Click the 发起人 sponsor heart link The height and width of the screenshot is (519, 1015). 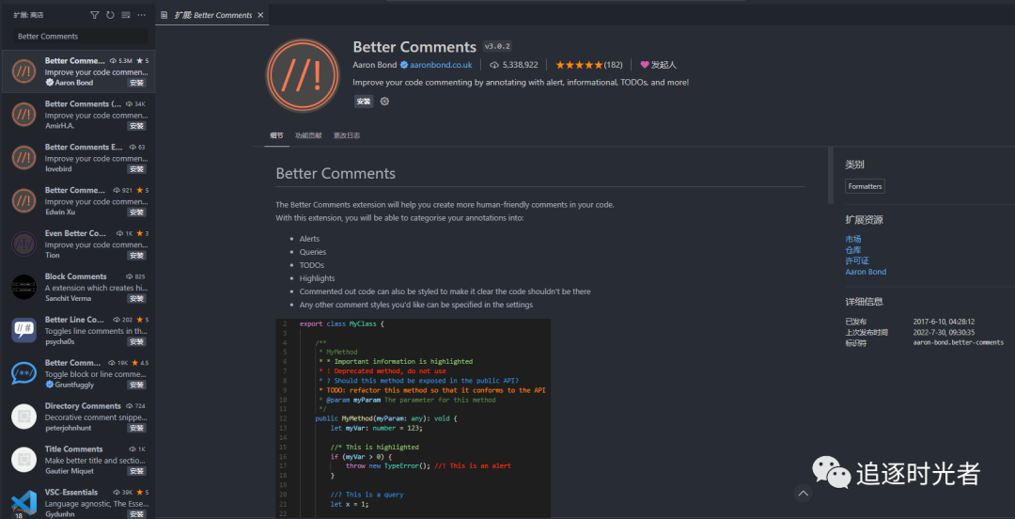[x=658, y=65]
